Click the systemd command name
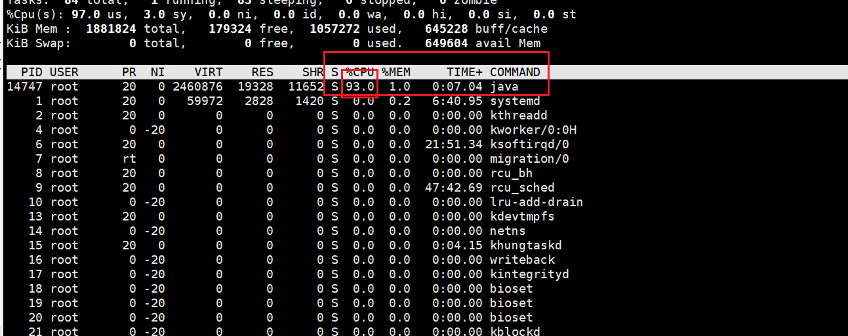Image resolution: width=848 pixels, height=336 pixels. tap(515, 101)
